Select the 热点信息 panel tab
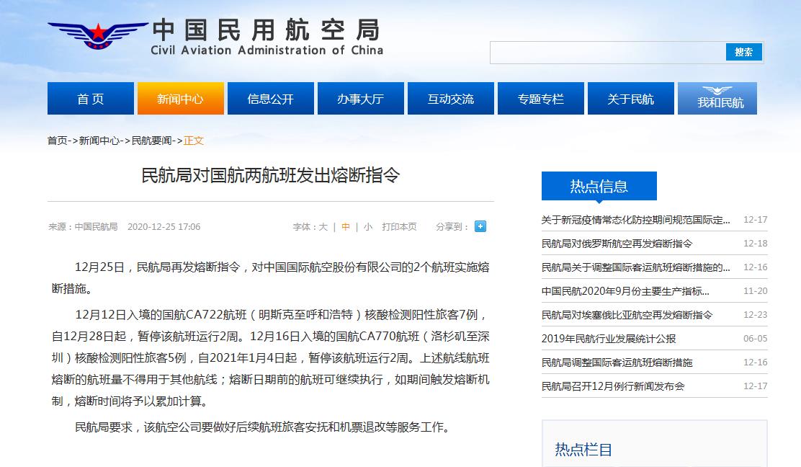The image size is (801, 467). click(599, 186)
